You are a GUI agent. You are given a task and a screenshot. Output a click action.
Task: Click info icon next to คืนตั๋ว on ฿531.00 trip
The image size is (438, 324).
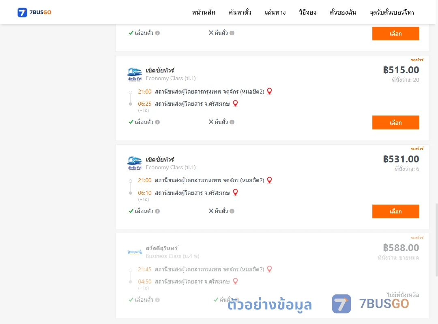point(232,211)
